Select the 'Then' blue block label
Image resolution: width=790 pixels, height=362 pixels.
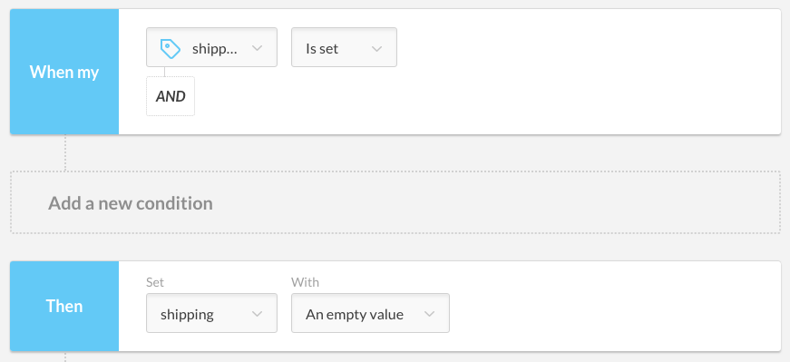(64, 306)
